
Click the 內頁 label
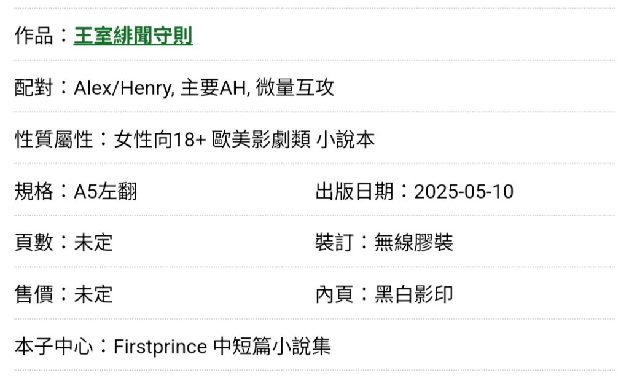point(335,294)
